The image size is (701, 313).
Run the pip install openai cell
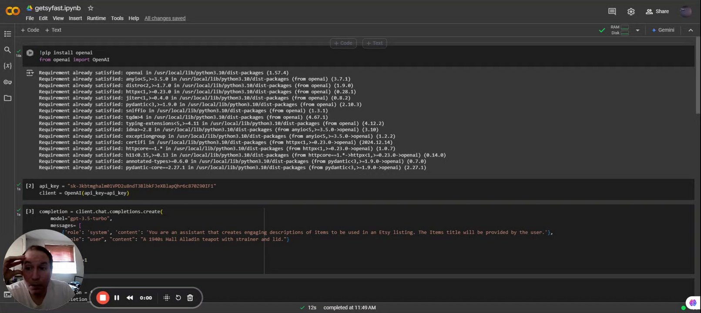(x=30, y=53)
